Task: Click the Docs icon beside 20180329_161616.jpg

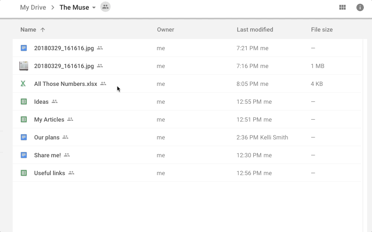Action: (23, 48)
